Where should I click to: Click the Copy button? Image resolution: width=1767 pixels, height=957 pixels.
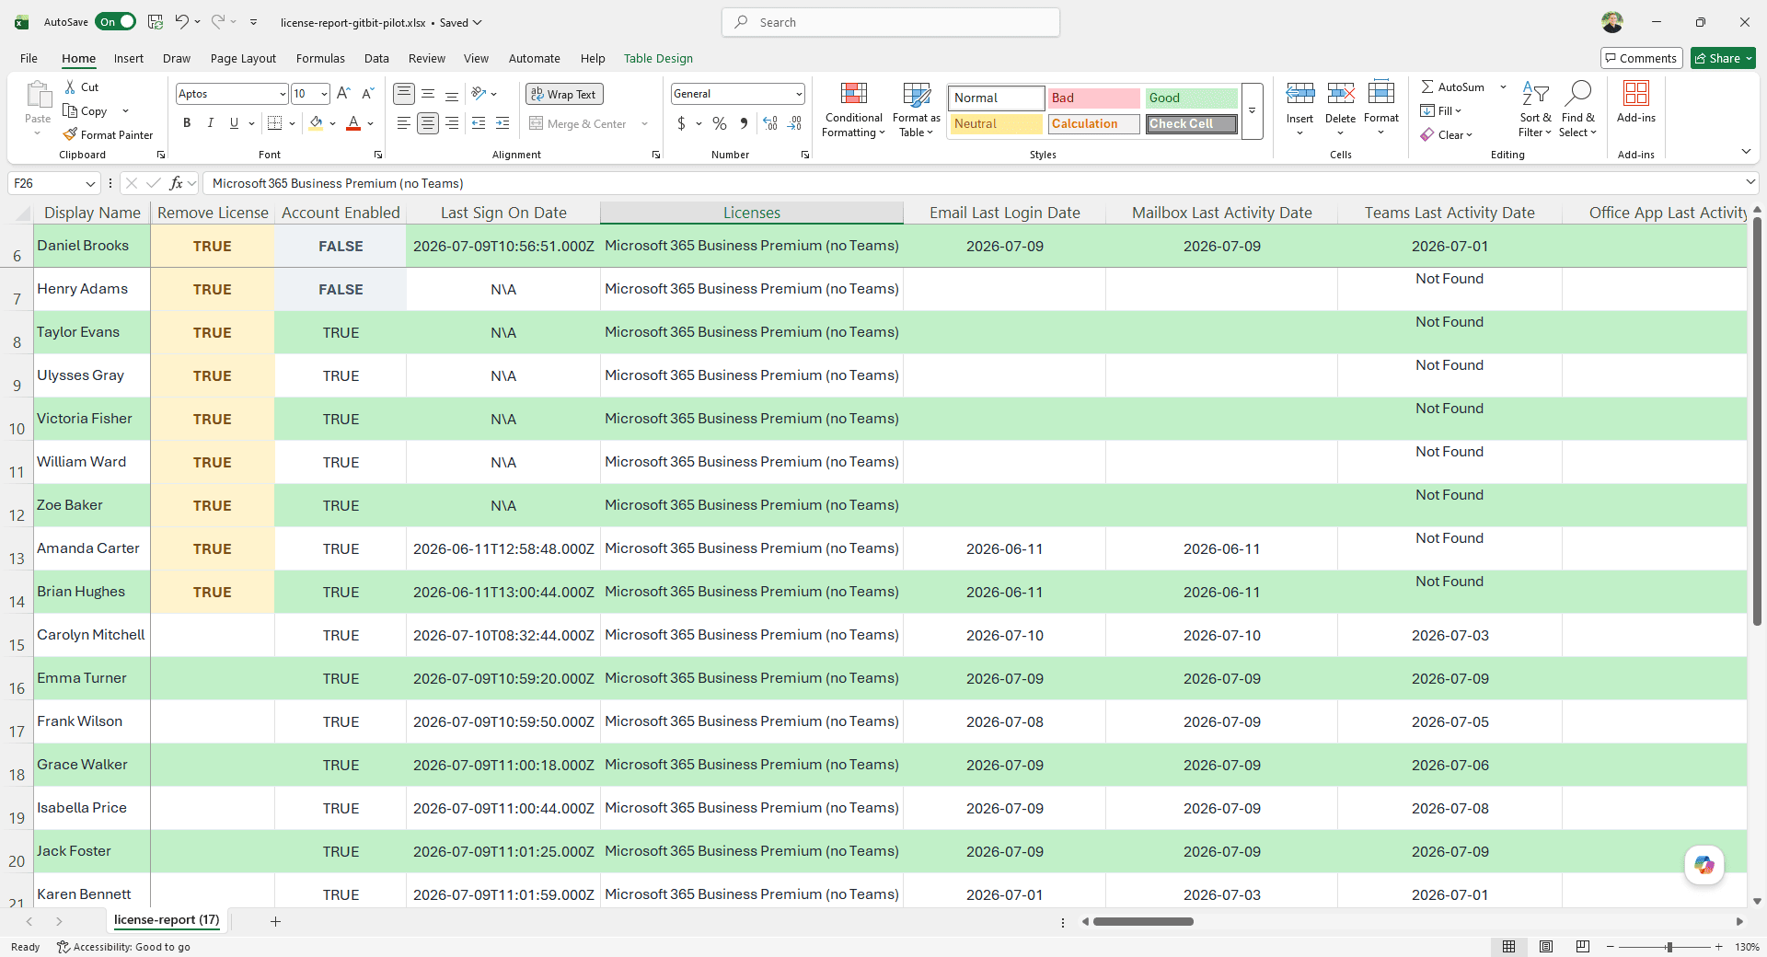[86, 110]
